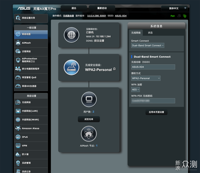Click the 退出 logout button
This screenshot has width=200, height=173.
click(x=74, y=8)
